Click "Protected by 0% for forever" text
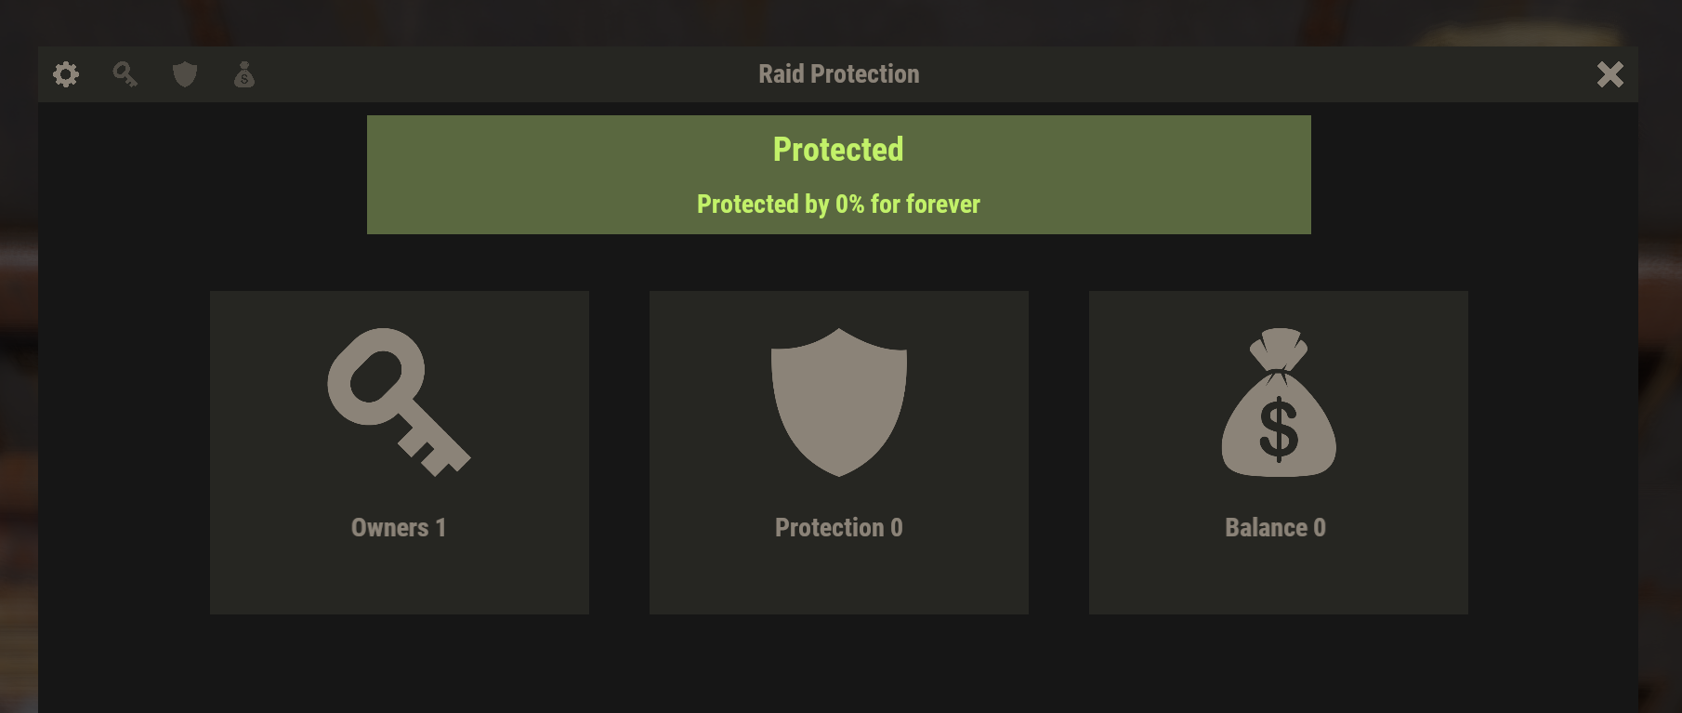The image size is (1682, 713). click(x=838, y=204)
